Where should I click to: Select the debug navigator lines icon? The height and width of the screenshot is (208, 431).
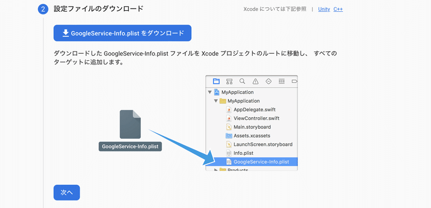point(281,81)
